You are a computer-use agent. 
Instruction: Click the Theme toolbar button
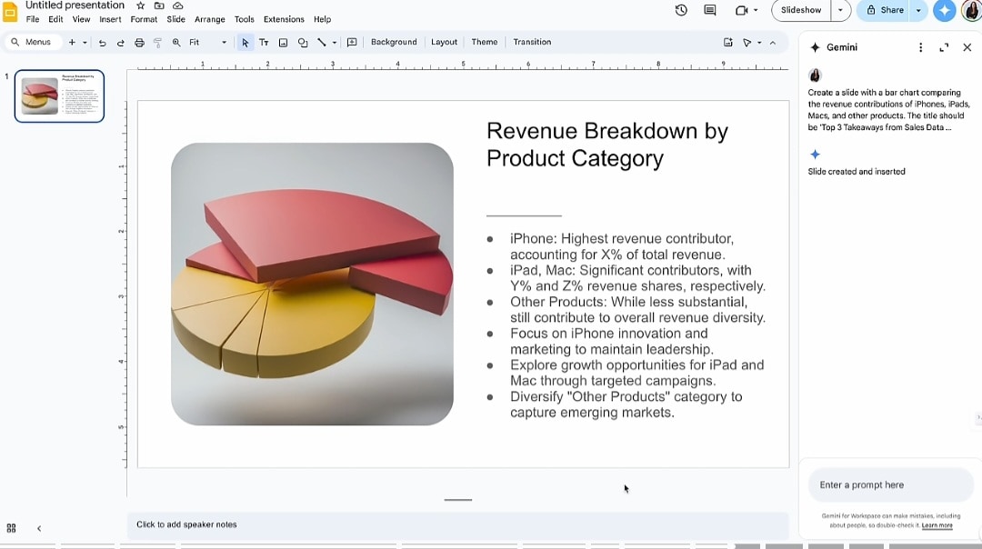coord(484,42)
